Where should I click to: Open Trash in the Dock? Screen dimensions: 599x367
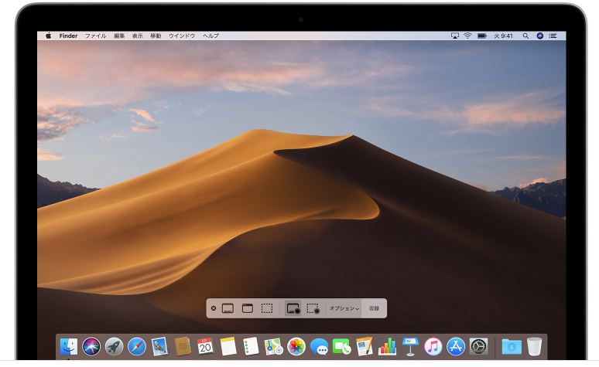[534, 346]
